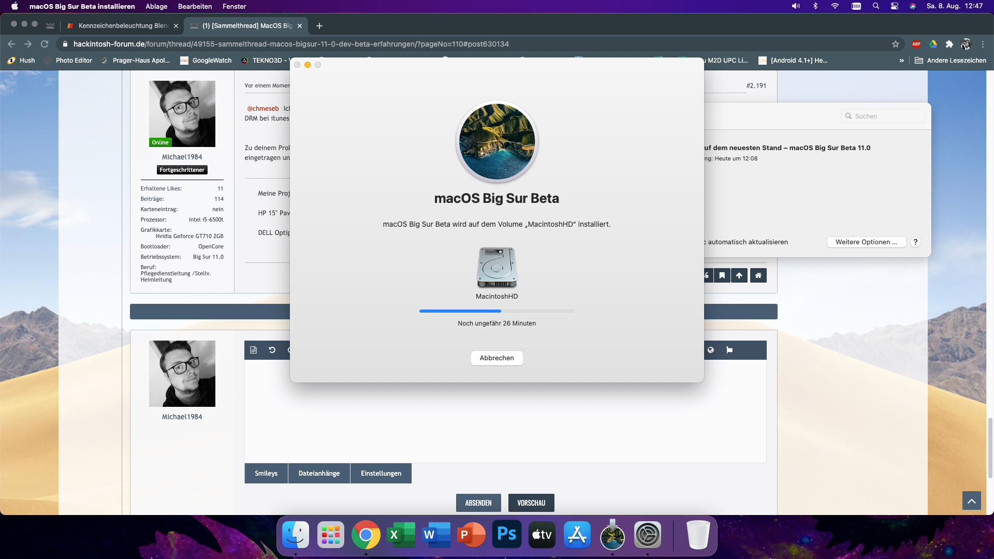Expand the hidden bookmarks chevron

click(x=901, y=61)
